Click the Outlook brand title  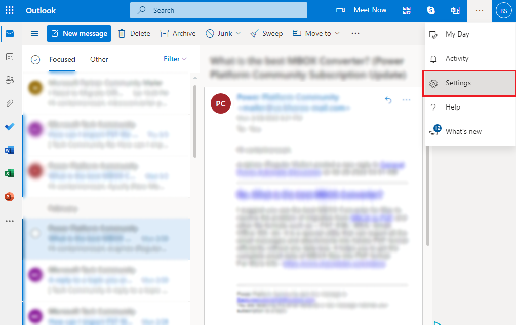(x=41, y=10)
